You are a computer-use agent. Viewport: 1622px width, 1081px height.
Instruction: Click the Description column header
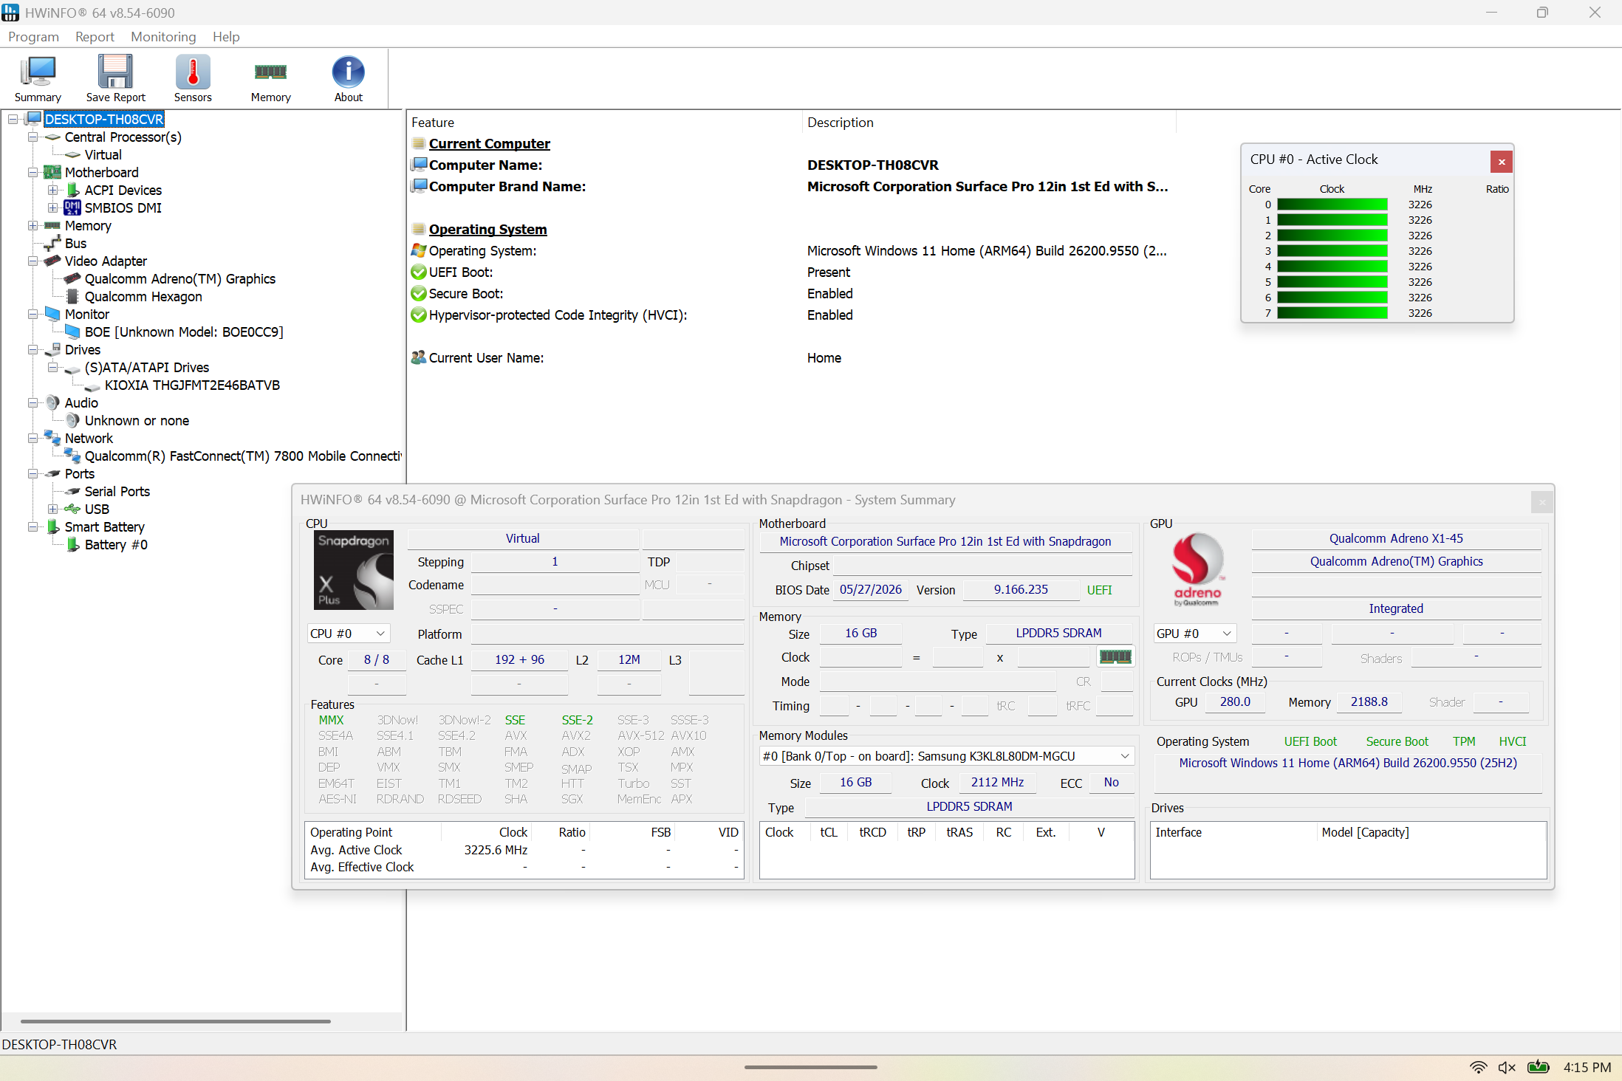tap(988, 123)
